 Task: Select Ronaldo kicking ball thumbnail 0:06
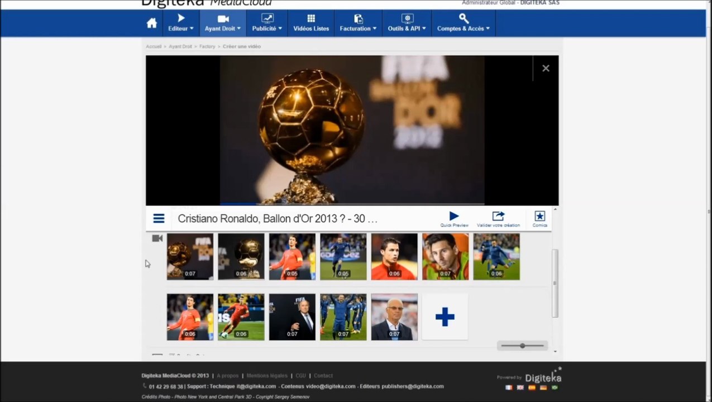click(241, 317)
